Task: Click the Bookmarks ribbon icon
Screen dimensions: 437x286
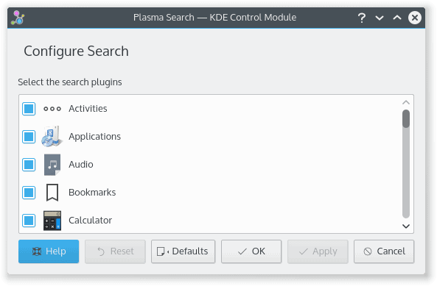Action: point(52,193)
